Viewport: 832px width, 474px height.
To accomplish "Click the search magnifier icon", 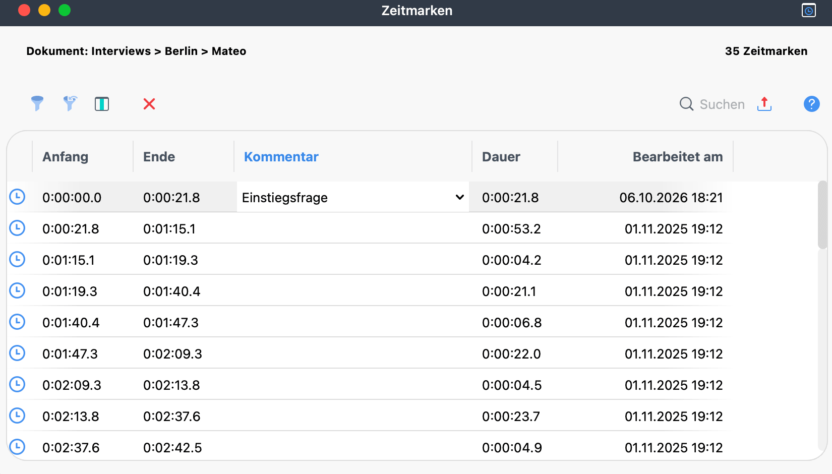I will click(686, 104).
